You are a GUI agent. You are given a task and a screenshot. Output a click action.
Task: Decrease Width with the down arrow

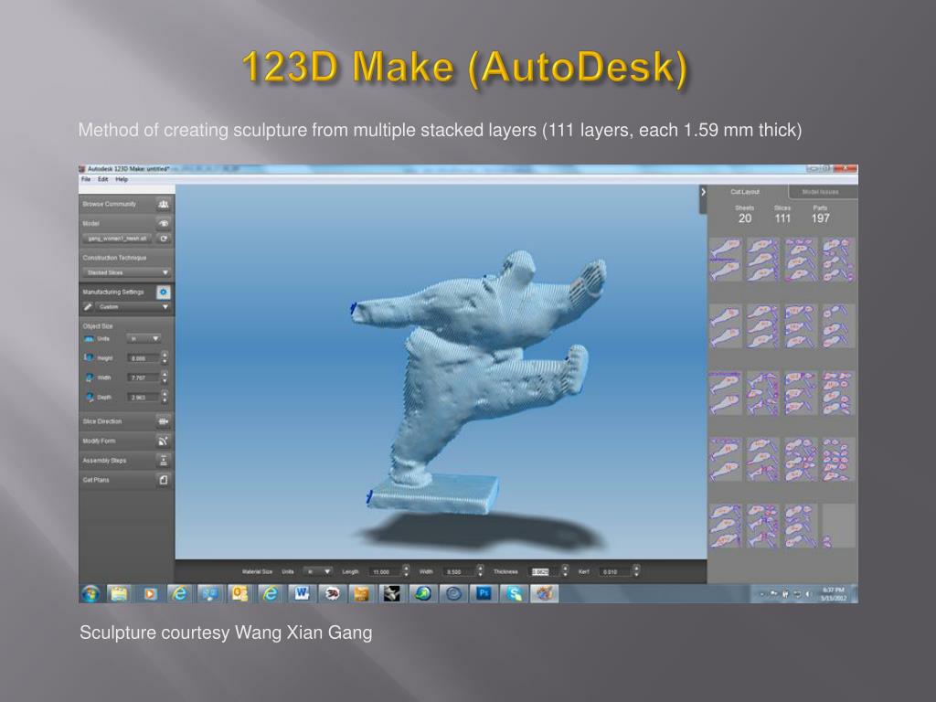(x=165, y=381)
